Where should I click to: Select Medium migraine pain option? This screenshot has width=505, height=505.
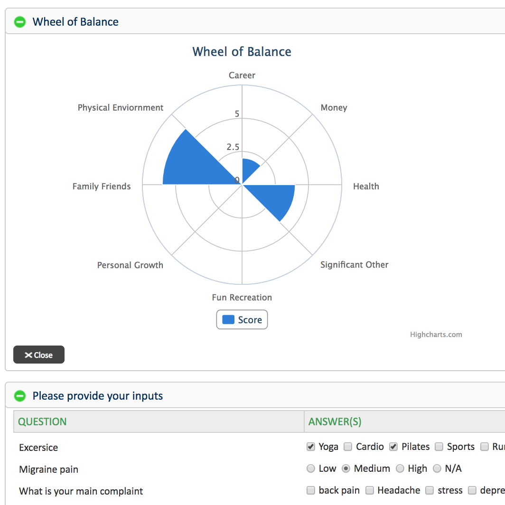pos(346,469)
